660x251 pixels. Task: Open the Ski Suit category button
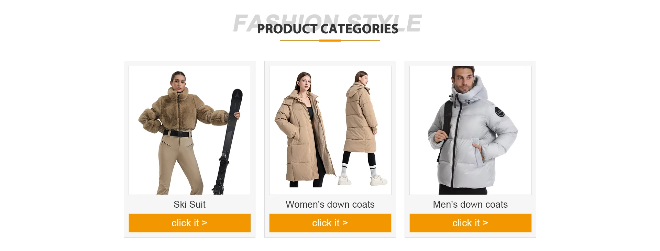(x=189, y=223)
